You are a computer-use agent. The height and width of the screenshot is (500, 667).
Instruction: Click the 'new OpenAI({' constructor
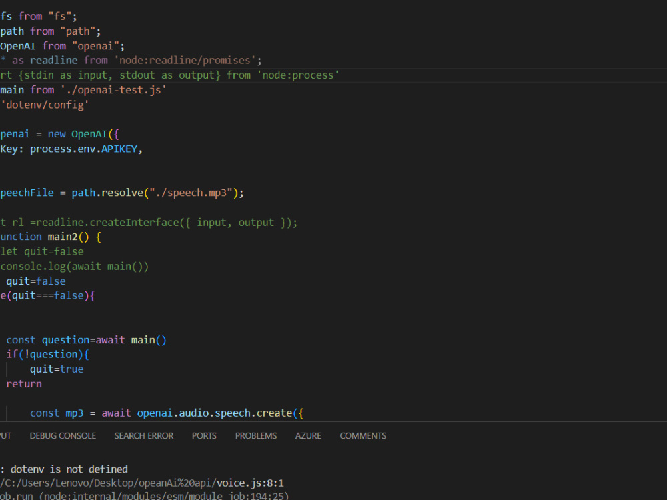83,135
